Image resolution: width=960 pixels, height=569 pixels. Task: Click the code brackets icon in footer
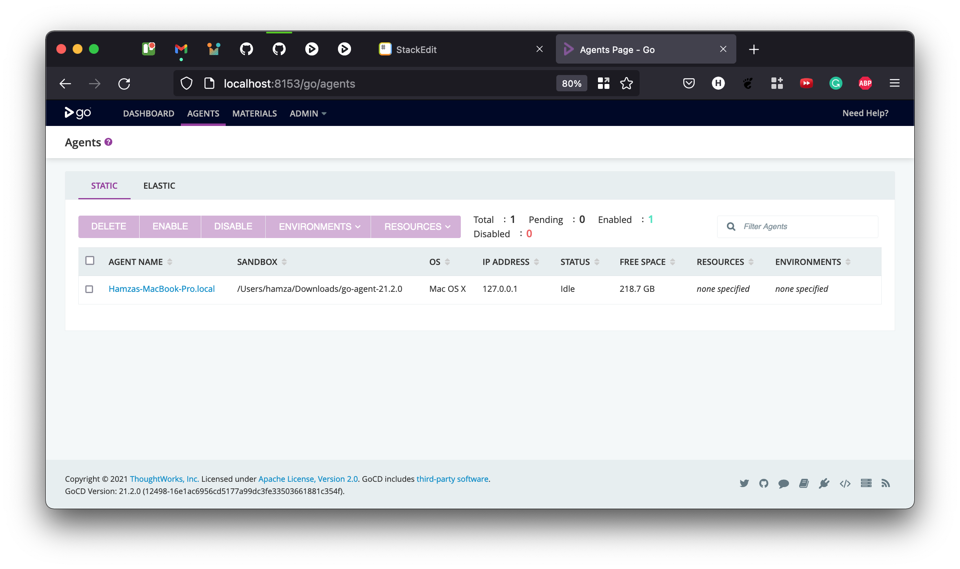845,483
